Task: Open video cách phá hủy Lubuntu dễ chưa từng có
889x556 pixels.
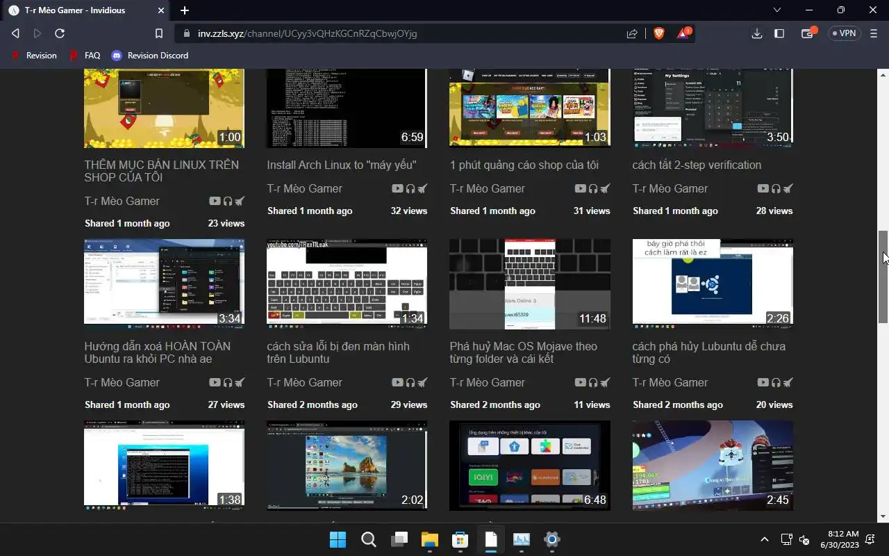Action: pyautogui.click(x=708, y=352)
